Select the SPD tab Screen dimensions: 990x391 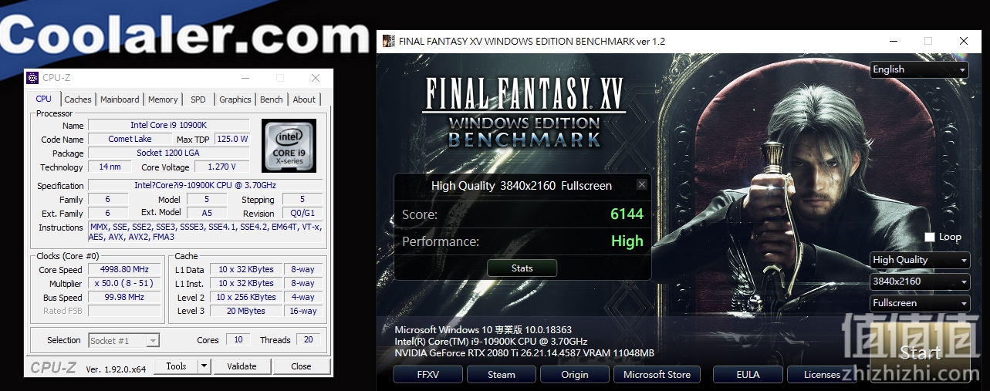click(198, 99)
